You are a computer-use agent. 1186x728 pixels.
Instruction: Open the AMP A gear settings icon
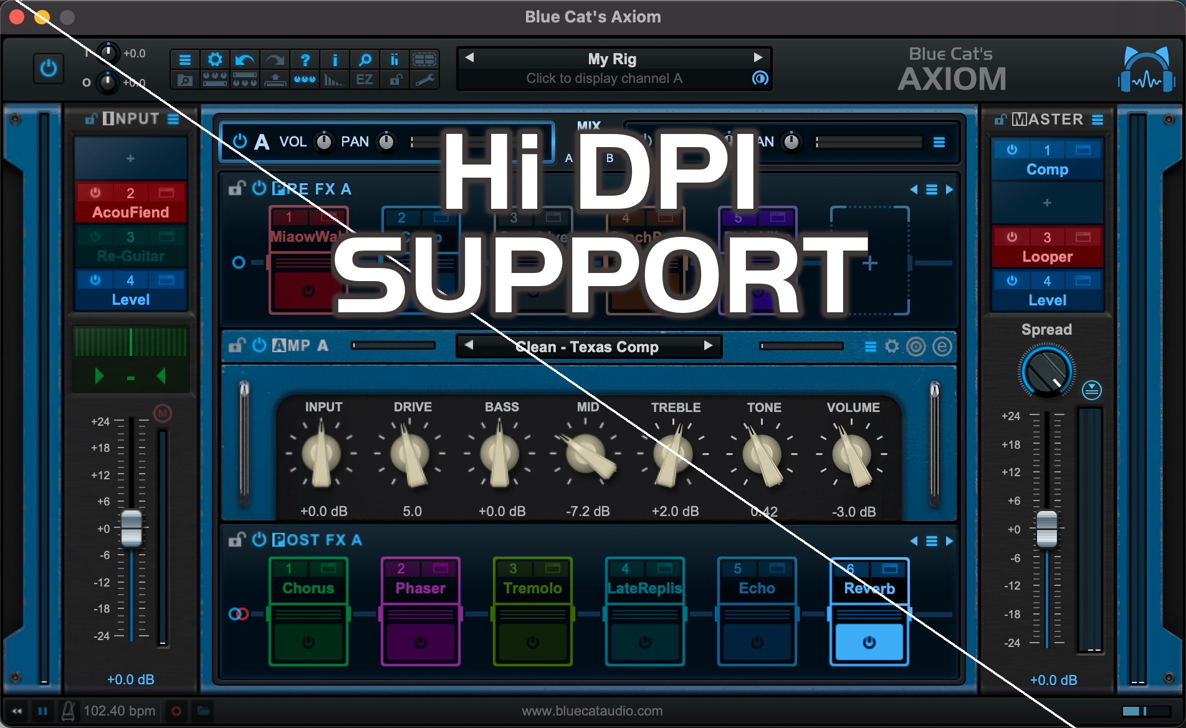click(892, 346)
